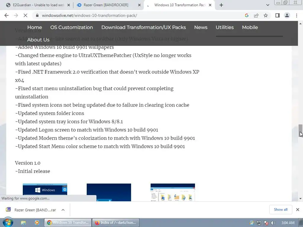Image resolution: width=303 pixels, height=227 pixels.
Task: Click the share page icon
Action: click(256, 15)
